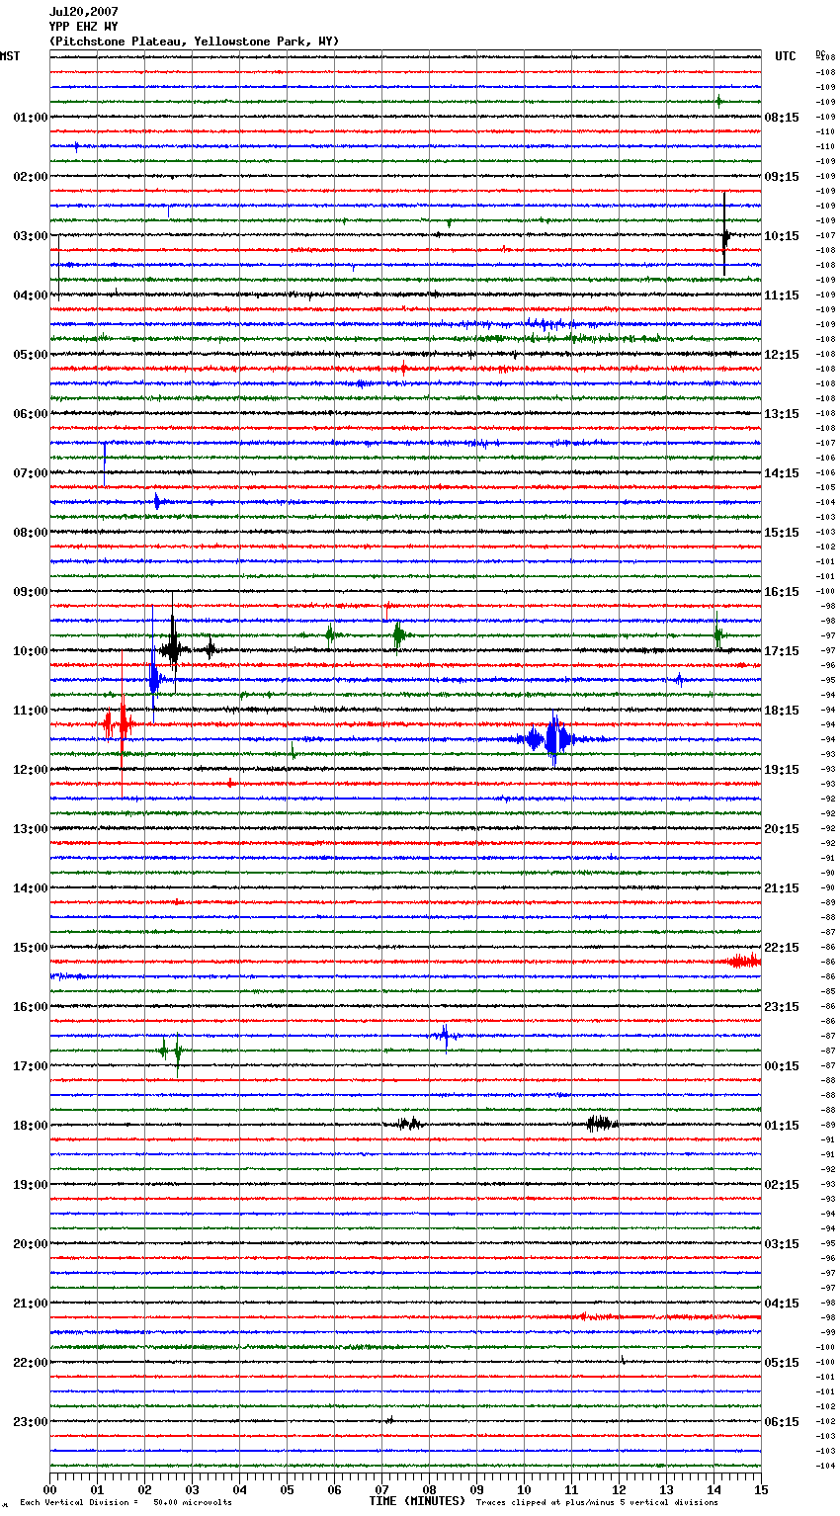Click the 01:15 UTC time label
Viewport: 840px width, 1516px height.
782,1126
